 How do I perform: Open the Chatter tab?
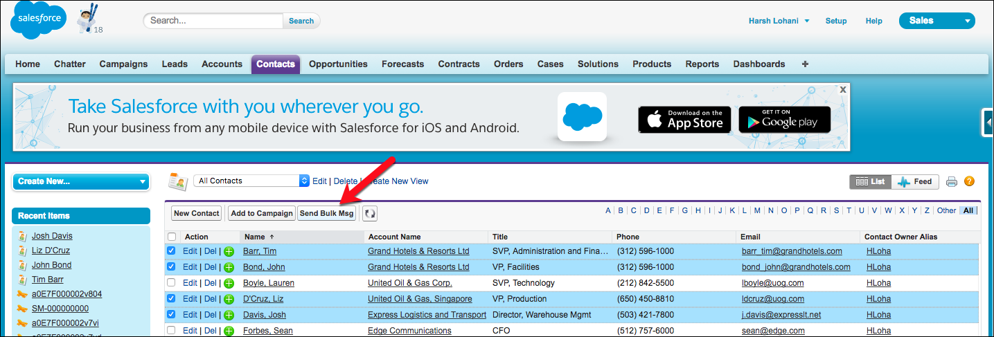[x=70, y=64]
